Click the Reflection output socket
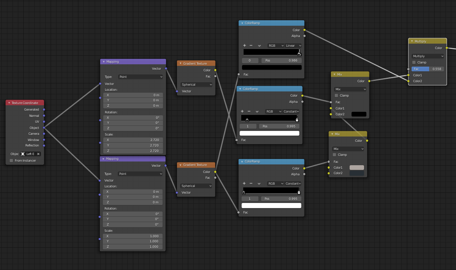The image size is (456, 270). coord(44,145)
